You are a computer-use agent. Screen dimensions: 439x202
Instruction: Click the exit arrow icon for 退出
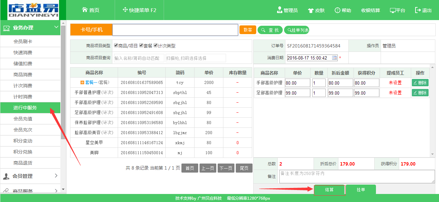(x=418, y=10)
